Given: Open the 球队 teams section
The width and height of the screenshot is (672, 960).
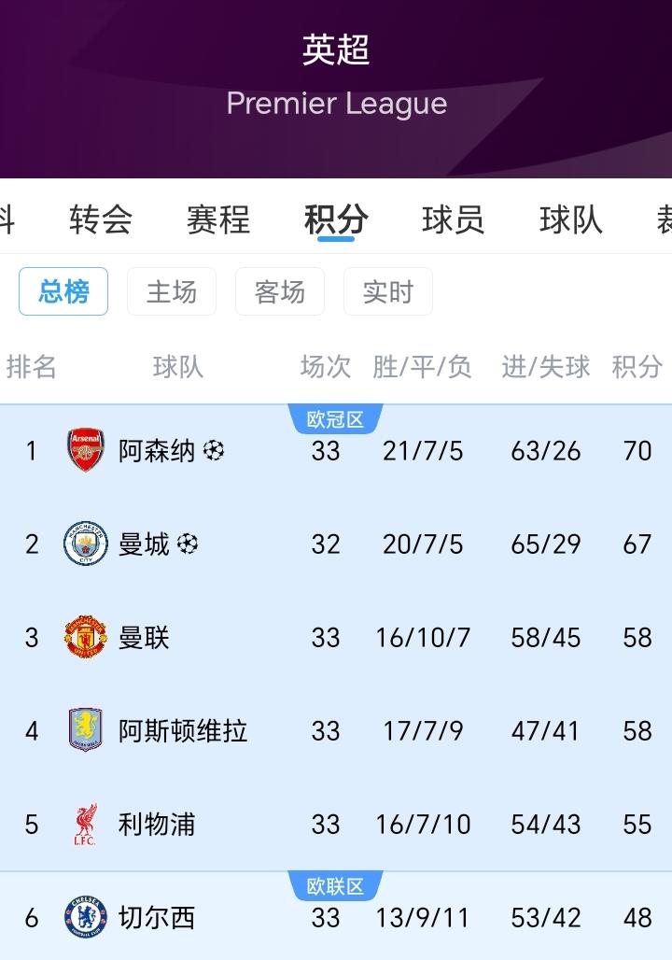Looking at the screenshot, I should pos(567,220).
